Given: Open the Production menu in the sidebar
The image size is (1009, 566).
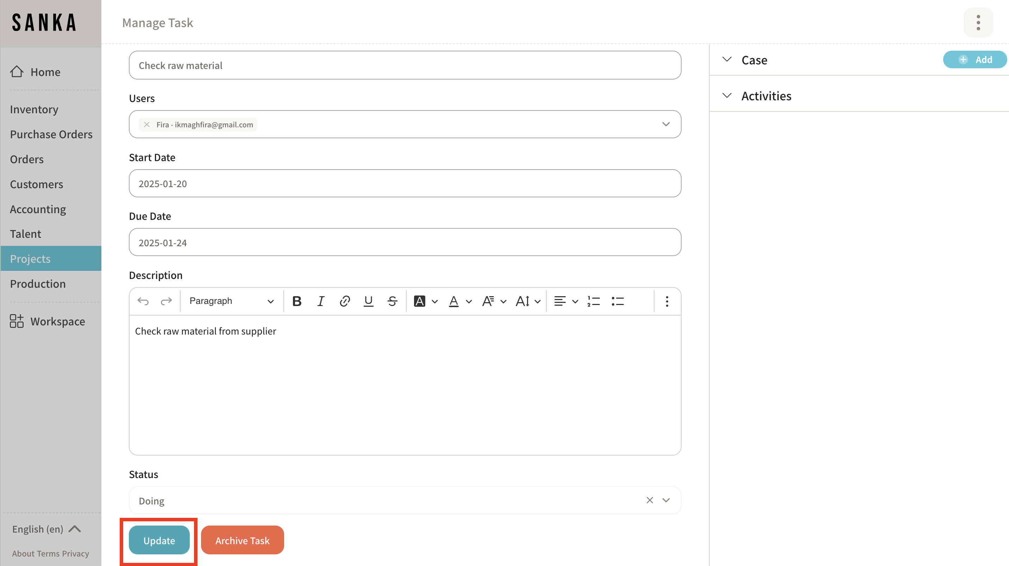Looking at the screenshot, I should coord(38,284).
